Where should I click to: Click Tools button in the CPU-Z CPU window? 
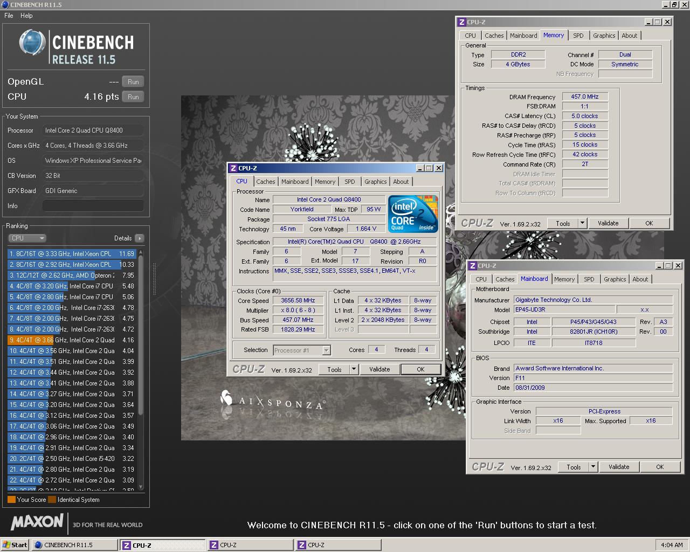click(x=334, y=369)
